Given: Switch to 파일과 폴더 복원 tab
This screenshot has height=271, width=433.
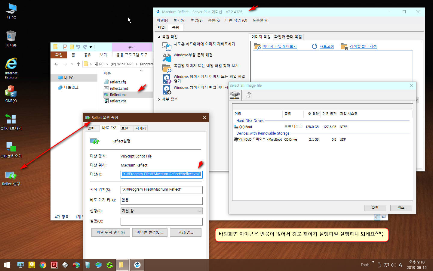Looking at the screenshot, I should 288,37.
